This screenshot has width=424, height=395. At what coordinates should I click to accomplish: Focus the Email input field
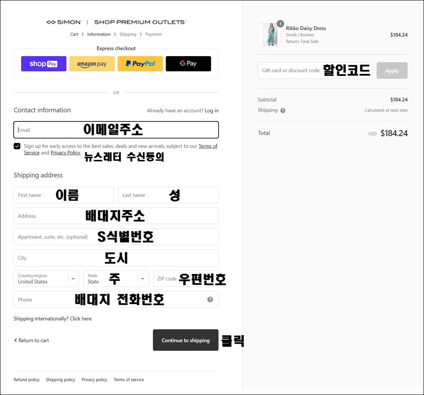pyautogui.click(x=116, y=130)
